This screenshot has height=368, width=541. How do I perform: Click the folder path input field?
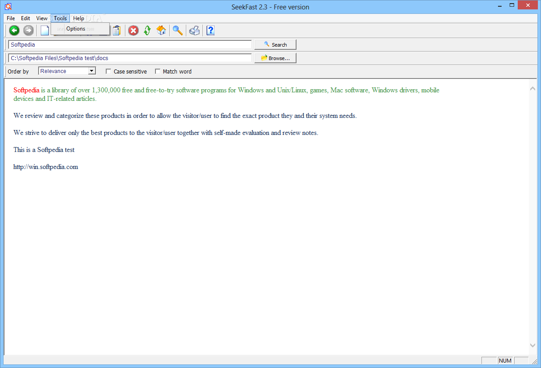[x=130, y=58]
